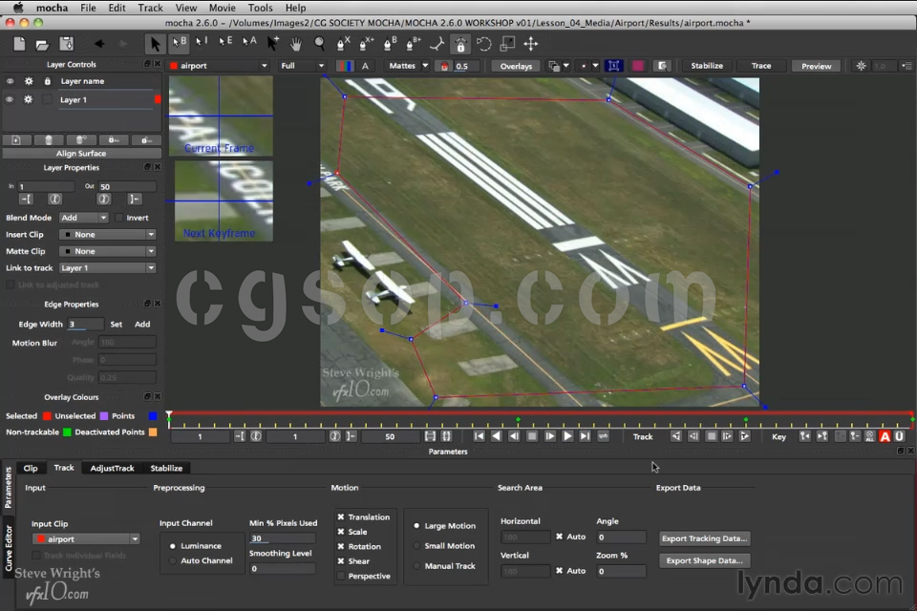Open the Input Clip airport dropdown
This screenshot has height=611, width=917.
(86, 539)
